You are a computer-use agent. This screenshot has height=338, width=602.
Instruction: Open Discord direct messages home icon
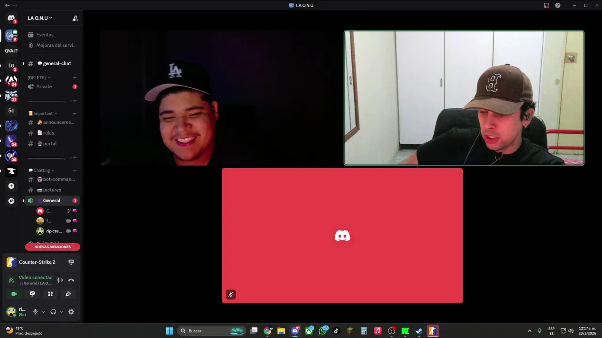pyautogui.click(x=11, y=18)
